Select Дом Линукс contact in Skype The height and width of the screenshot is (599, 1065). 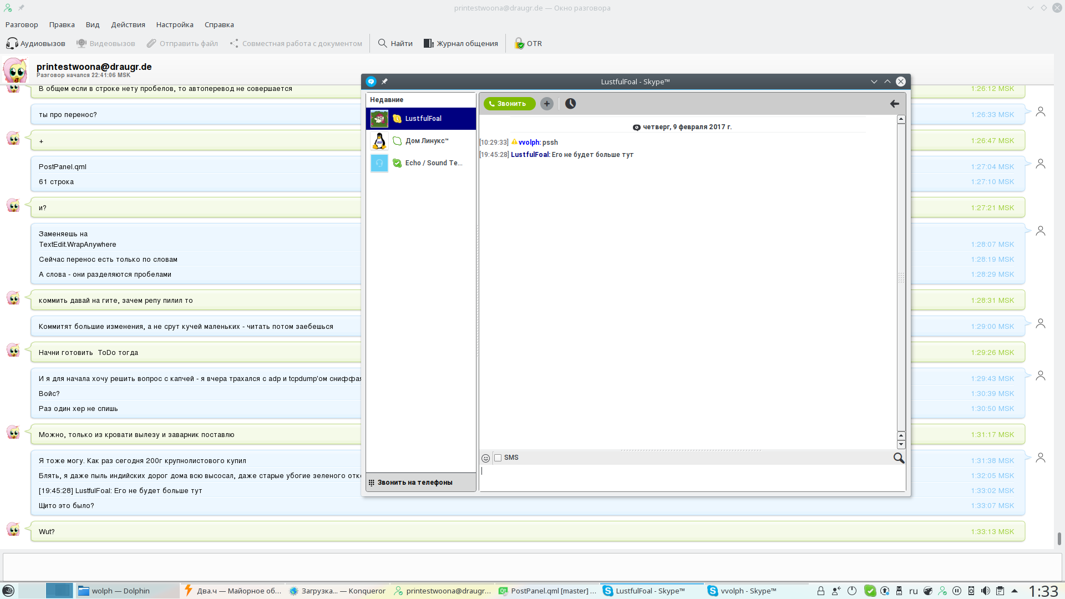point(421,141)
